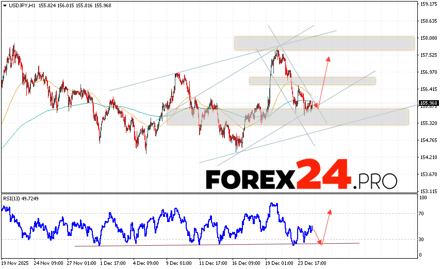Click the 159.175 price scale label
The width and height of the screenshot is (441, 269).
[x=429, y=4]
